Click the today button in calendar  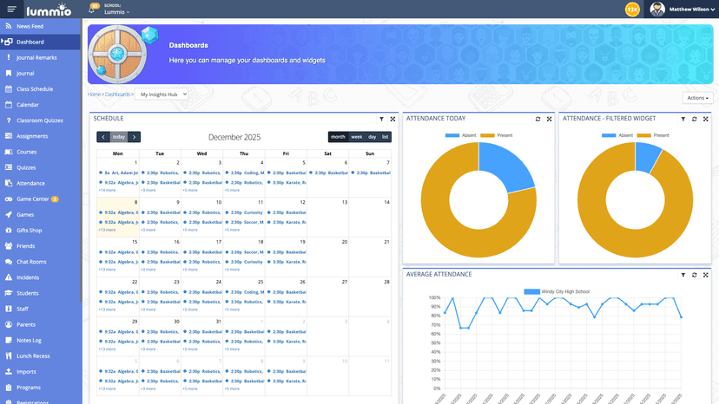(119, 137)
